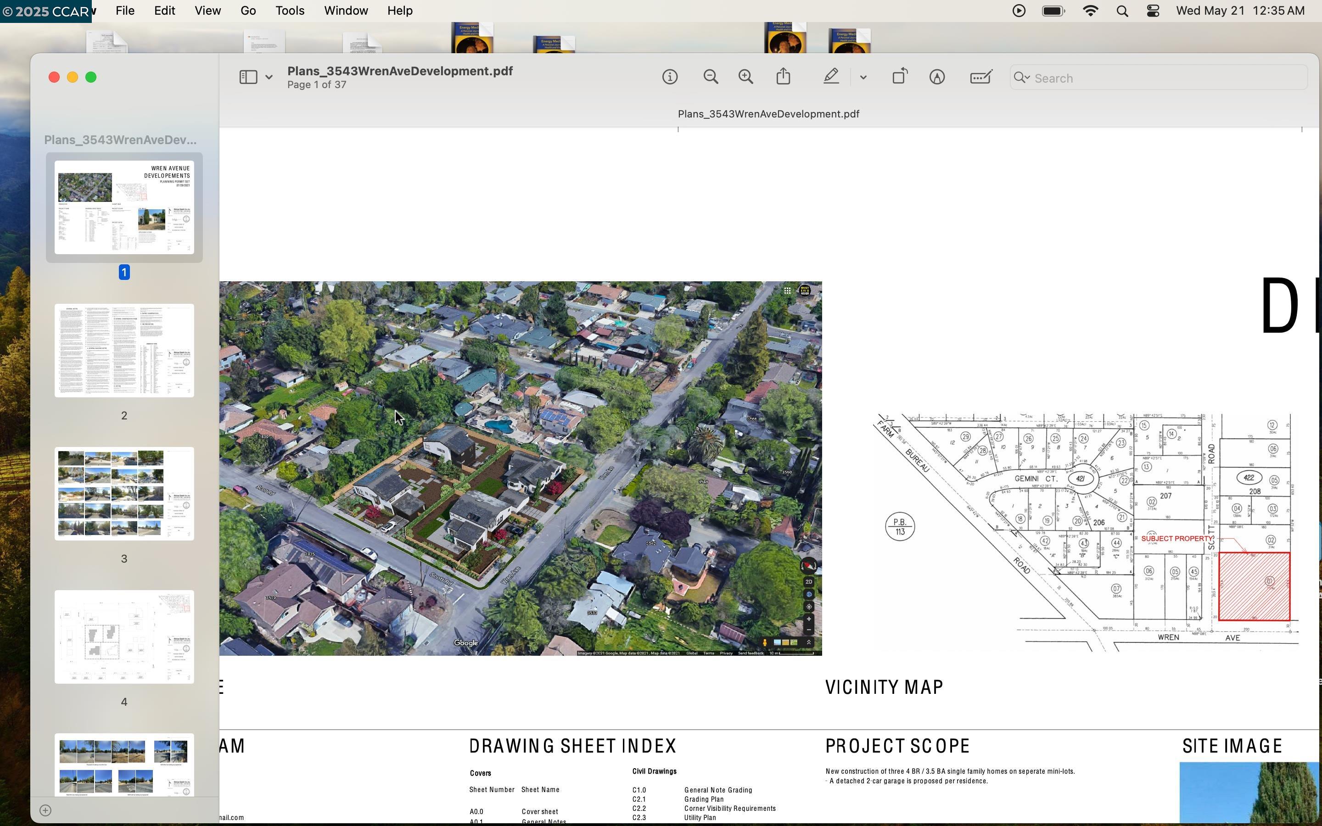The image size is (1322, 826).
Task: Click into the Search field
Action: pos(1164,78)
